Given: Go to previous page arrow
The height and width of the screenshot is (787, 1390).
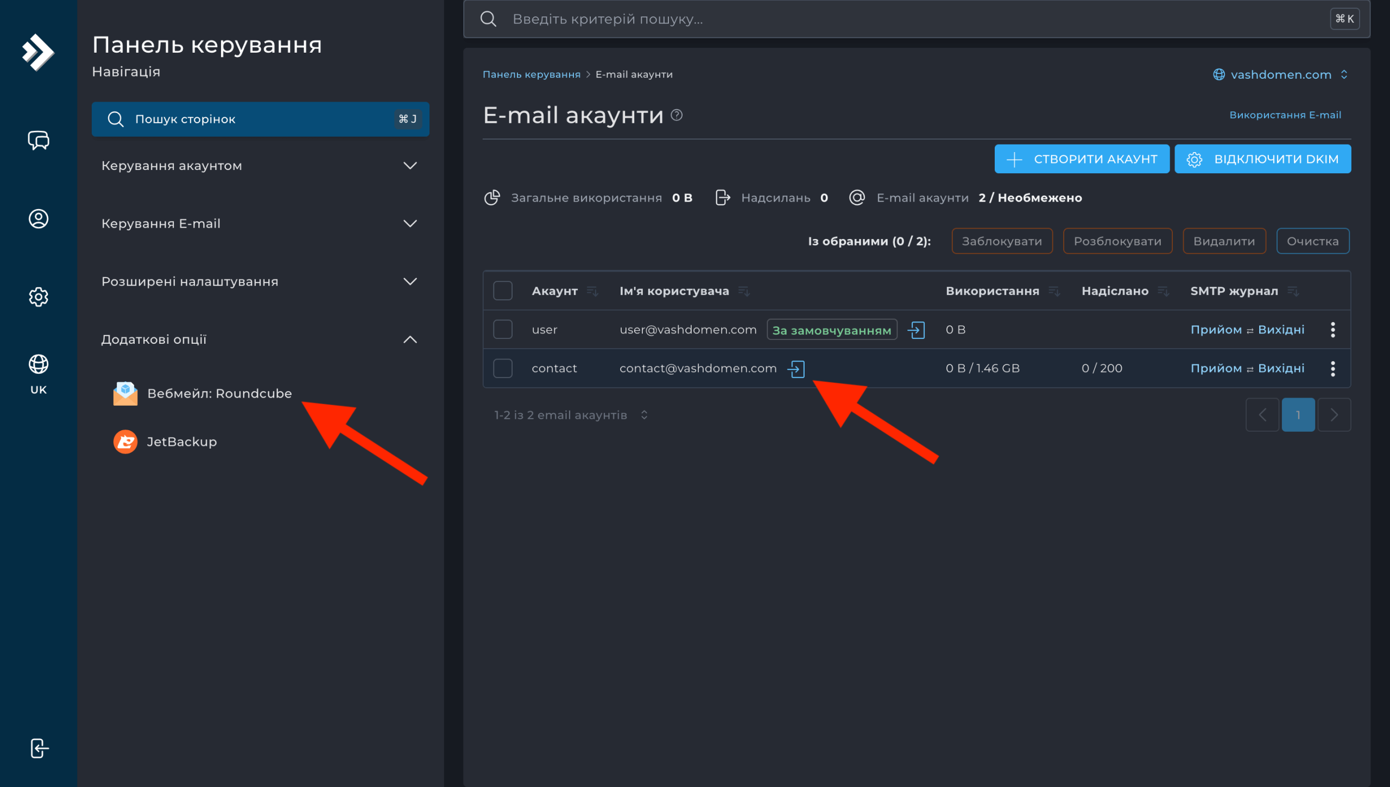Looking at the screenshot, I should pos(1262,415).
